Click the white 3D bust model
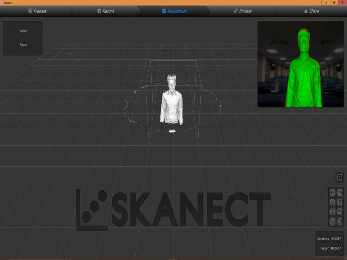 coord(171,100)
